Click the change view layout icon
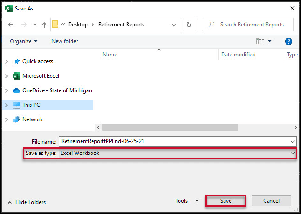This screenshot has height=214, width=301. pyautogui.click(x=260, y=41)
